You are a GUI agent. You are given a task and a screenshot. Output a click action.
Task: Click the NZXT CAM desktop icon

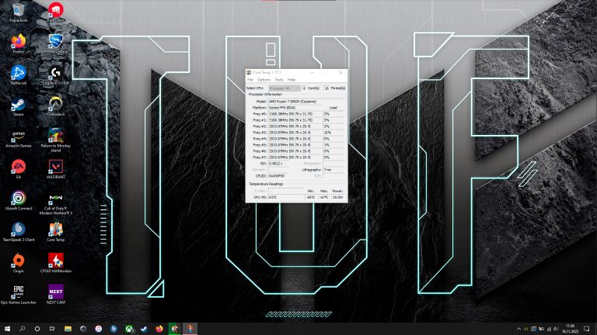(x=55, y=292)
